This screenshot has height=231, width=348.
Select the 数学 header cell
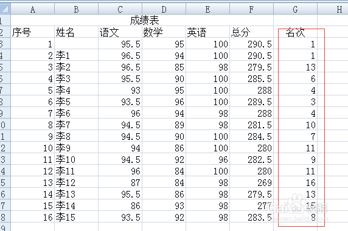tap(164, 32)
